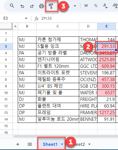
Task: Switch to the Sheet1 tab
Action: (x=50, y=144)
